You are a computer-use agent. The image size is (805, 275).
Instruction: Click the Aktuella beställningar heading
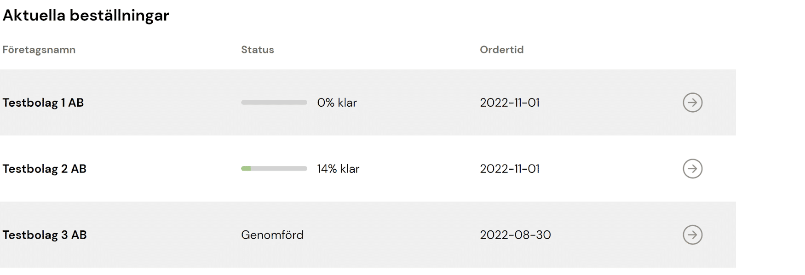pos(86,15)
